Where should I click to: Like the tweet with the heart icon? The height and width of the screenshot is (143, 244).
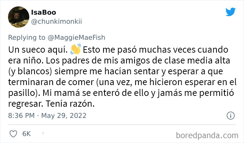click(x=13, y=134)
